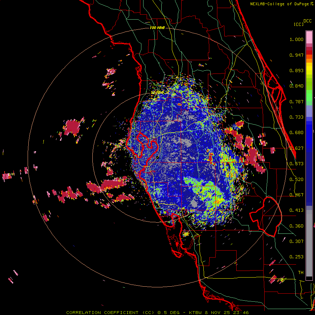Click the 0.520 color scale value
The image size is (315, 315).
pos(296,180)
